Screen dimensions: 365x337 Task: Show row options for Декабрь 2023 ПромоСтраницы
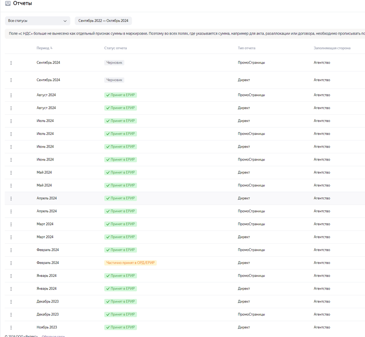click(x=11, y=315)
